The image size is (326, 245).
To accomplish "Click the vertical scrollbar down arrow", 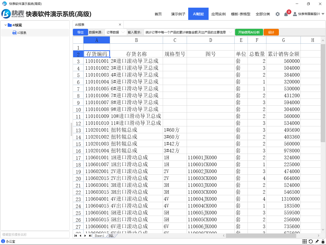I will 323,229.
